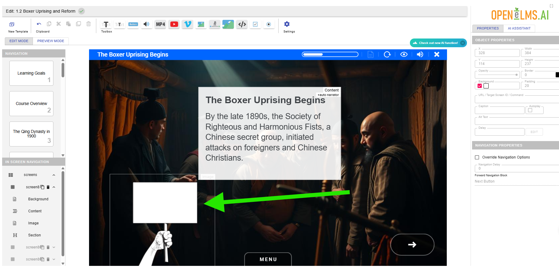
Task: Click the Edit button beside Delay
Action: (x=534, y=132)
